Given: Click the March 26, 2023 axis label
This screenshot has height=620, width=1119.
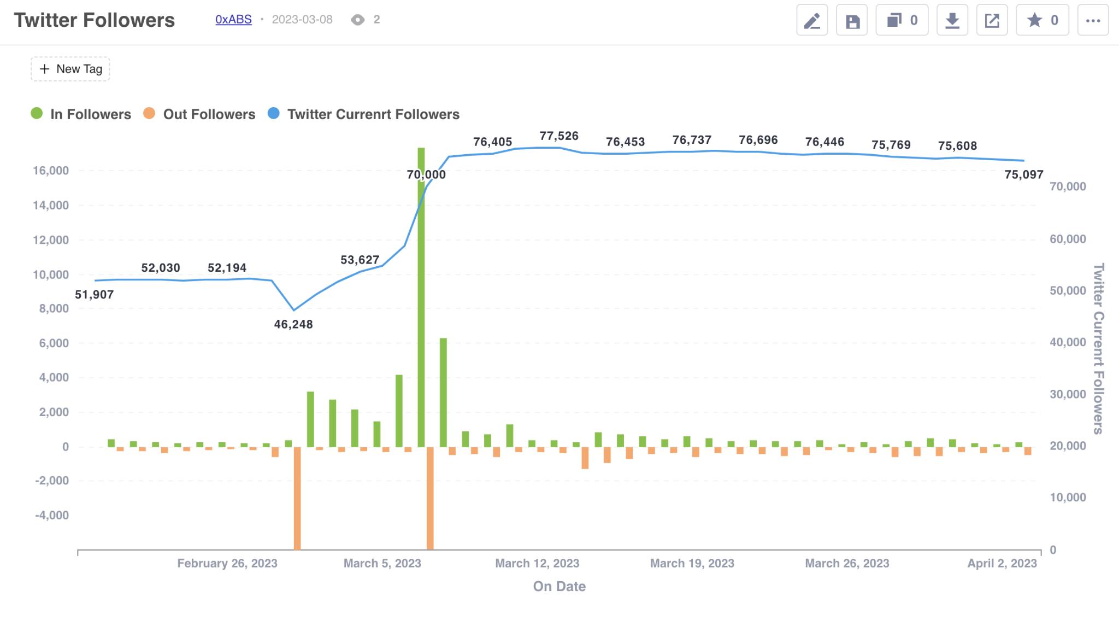Looking at the screenshot, I should tap(847, 564).
